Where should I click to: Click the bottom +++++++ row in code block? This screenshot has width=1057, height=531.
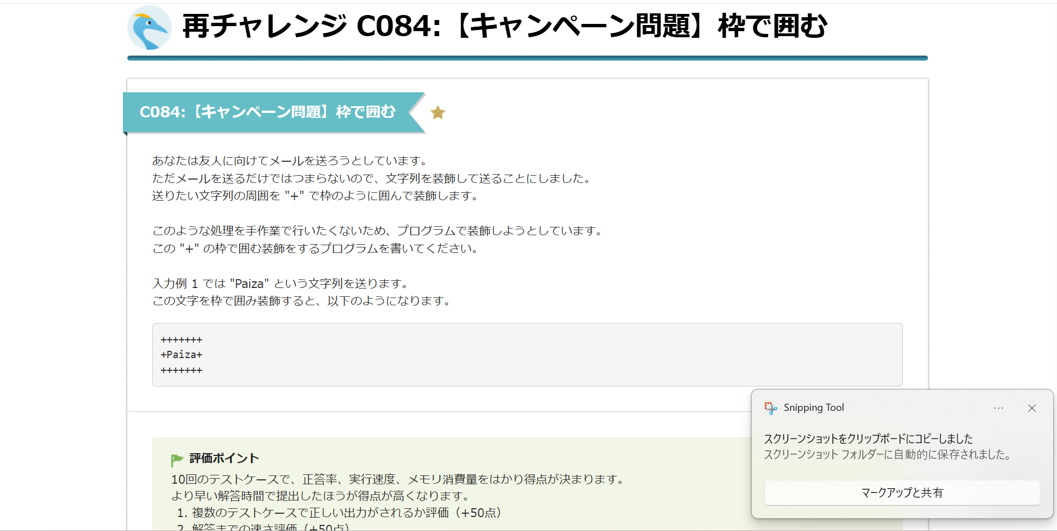182,370
